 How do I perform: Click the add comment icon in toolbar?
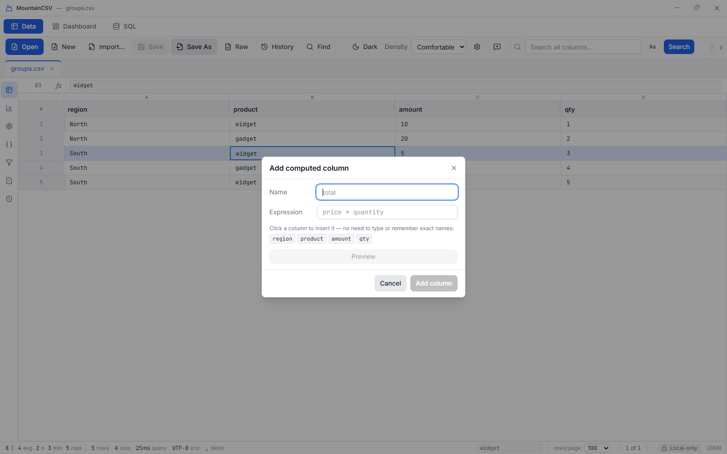(x=497, y=47)
